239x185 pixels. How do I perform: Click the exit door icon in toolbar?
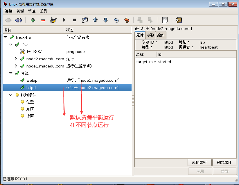pos(179,20)
